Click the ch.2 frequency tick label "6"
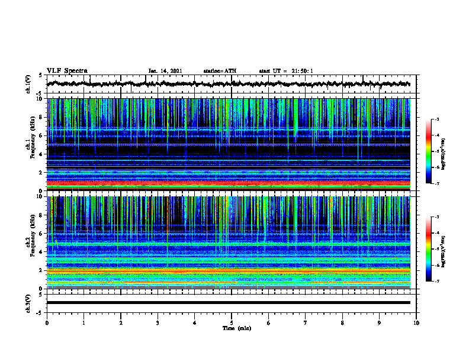The height and width of the screenshot is (362, 469). coord(41,234)
